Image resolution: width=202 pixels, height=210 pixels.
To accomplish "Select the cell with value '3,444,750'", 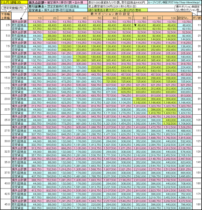I will pos(155,208).
